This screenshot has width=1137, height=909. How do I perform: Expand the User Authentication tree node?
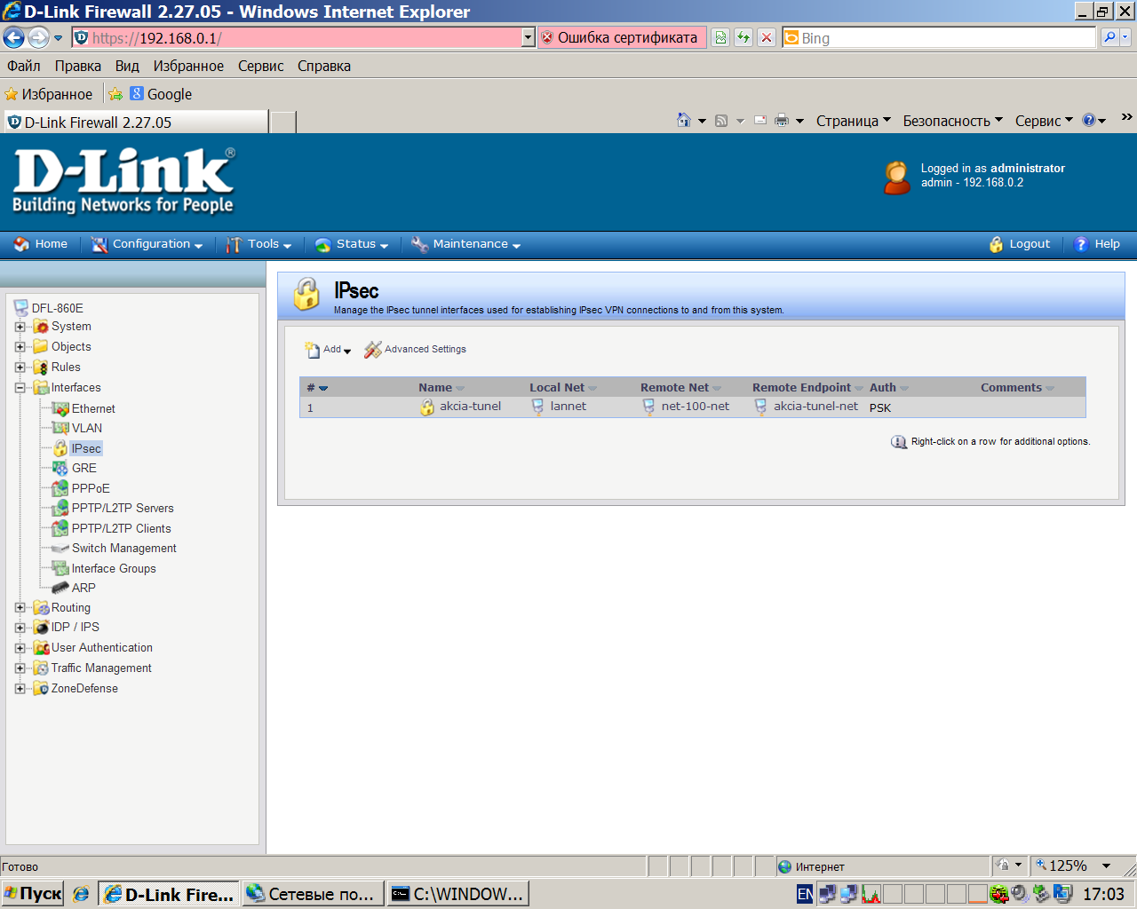tap(20, 648)
